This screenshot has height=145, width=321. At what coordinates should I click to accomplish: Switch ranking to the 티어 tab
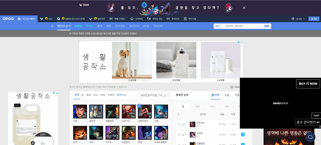(x=215, y=95)
